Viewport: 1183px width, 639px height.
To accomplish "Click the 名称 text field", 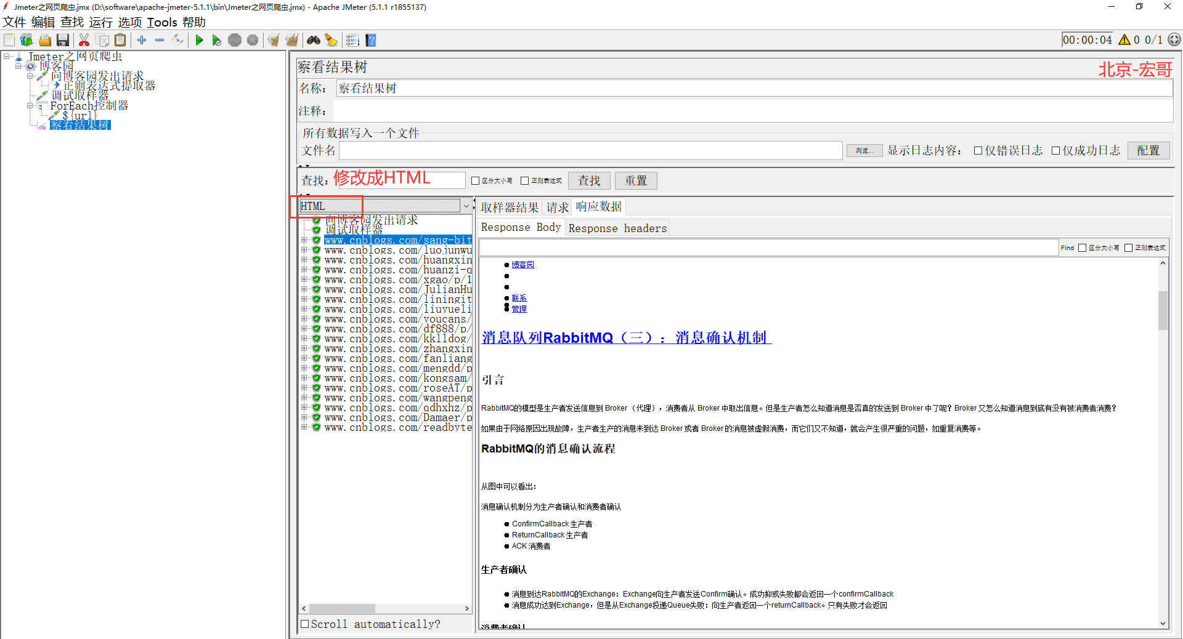I will [x=754, y=89].
